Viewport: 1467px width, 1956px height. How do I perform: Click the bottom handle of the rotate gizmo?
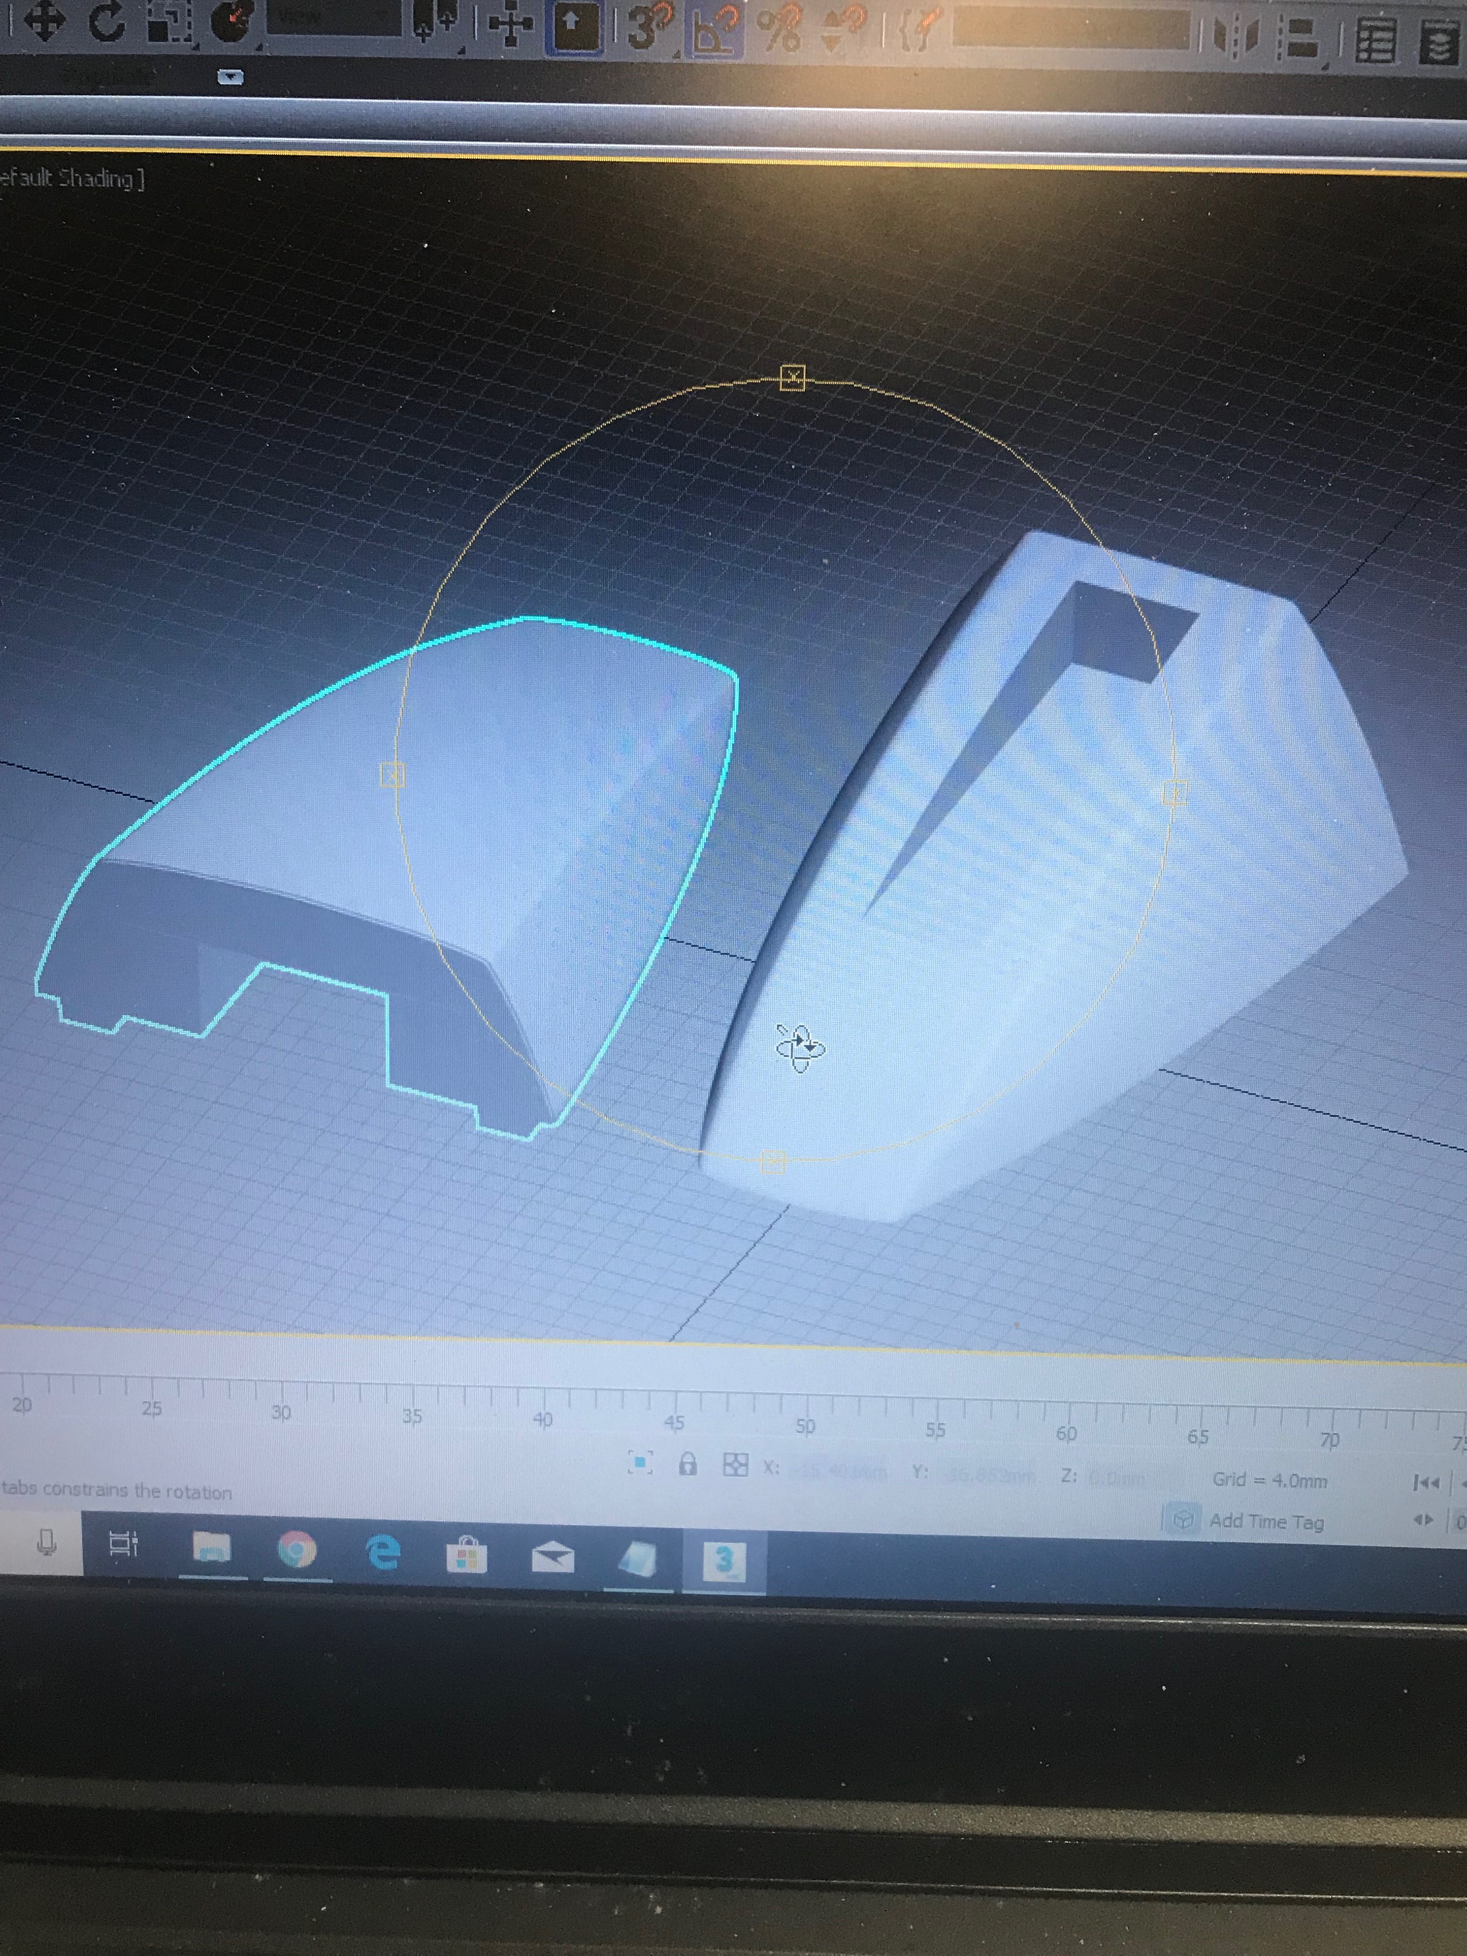click(773, 1161)
